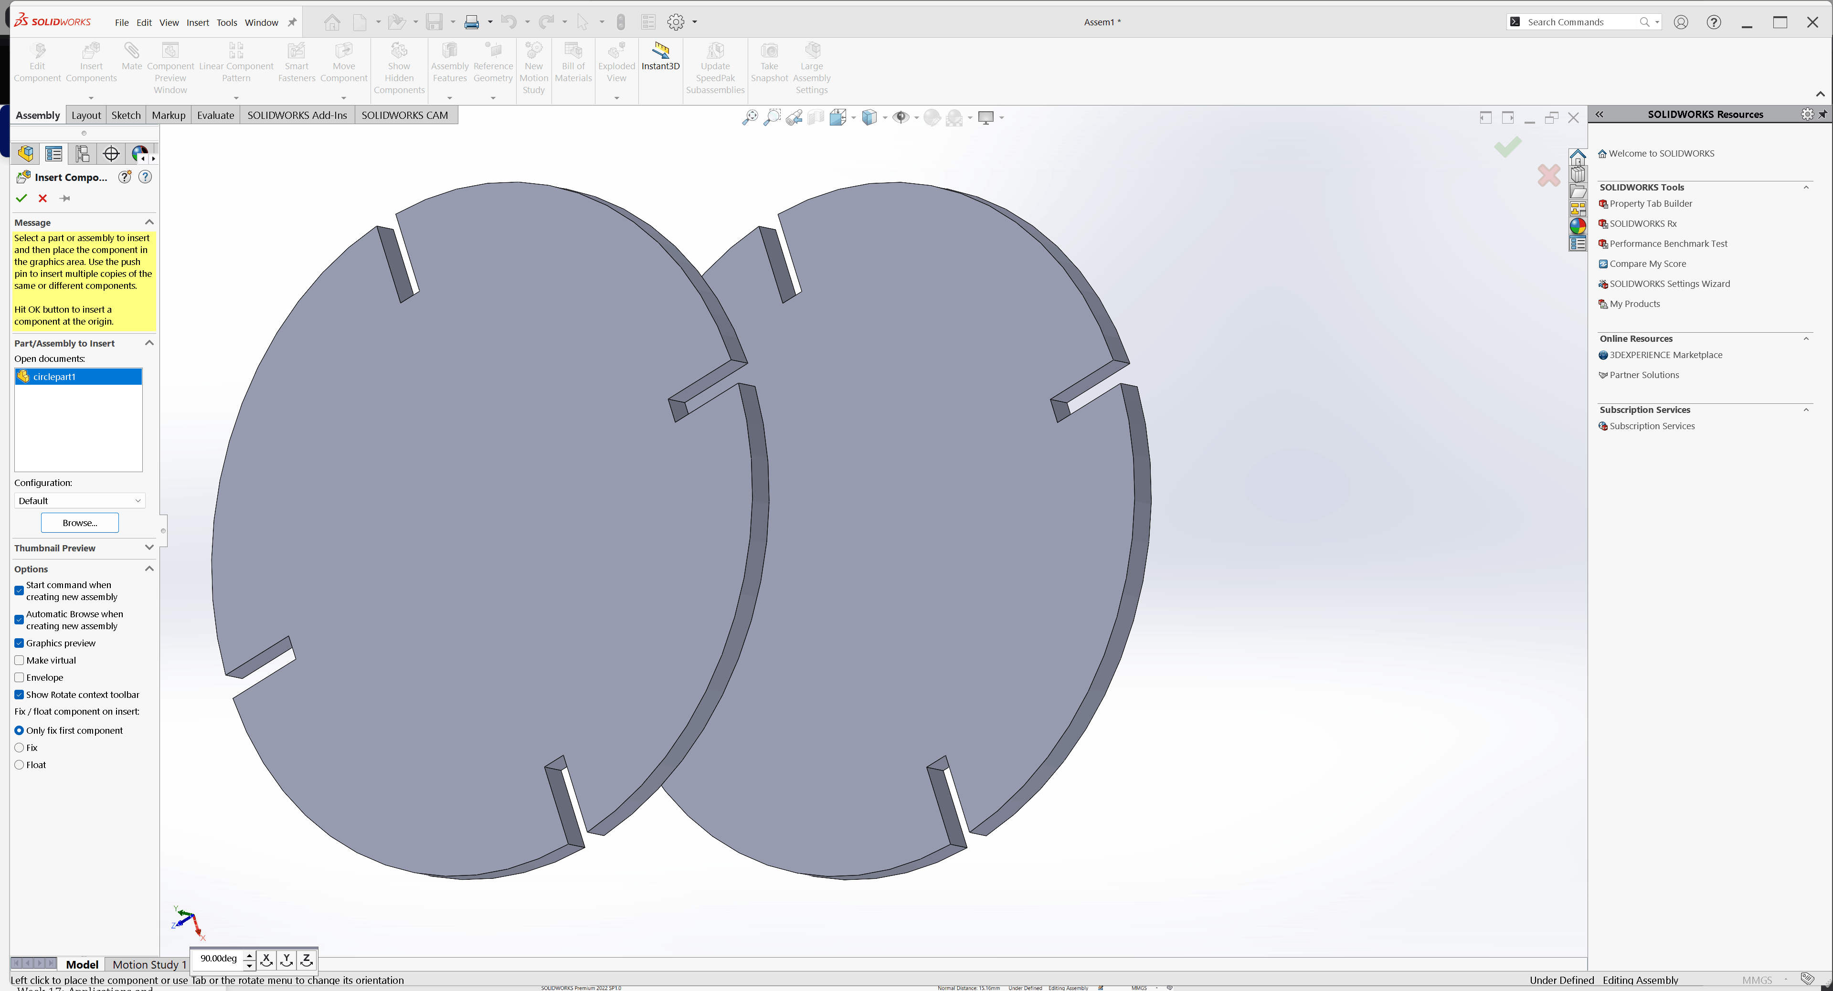
Task: Click the Browse... button
Action: (x=80, y=523)
